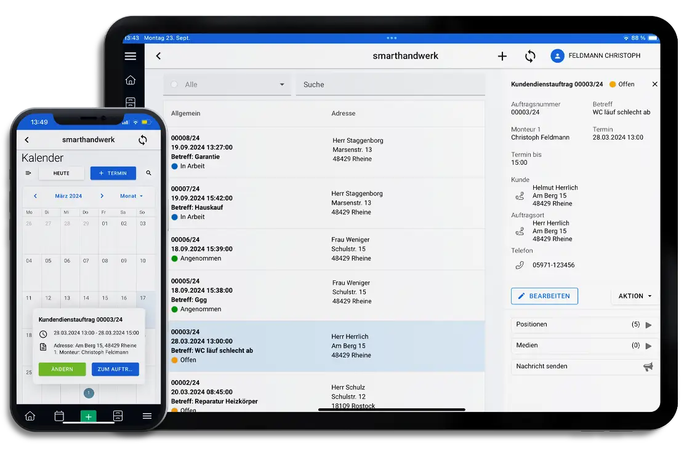Open the AKTION dropdown menu
Screen dimensions: 700x455
tap(635, 296)
